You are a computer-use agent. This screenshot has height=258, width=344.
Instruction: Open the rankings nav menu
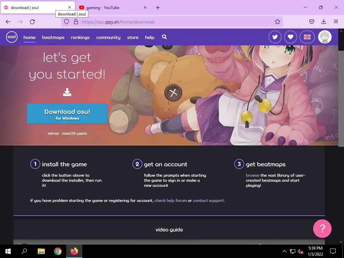(x=80, y=37)
